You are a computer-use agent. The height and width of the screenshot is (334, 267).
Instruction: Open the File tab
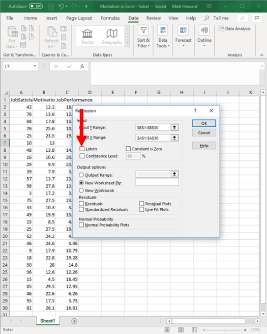click(10, 18)
